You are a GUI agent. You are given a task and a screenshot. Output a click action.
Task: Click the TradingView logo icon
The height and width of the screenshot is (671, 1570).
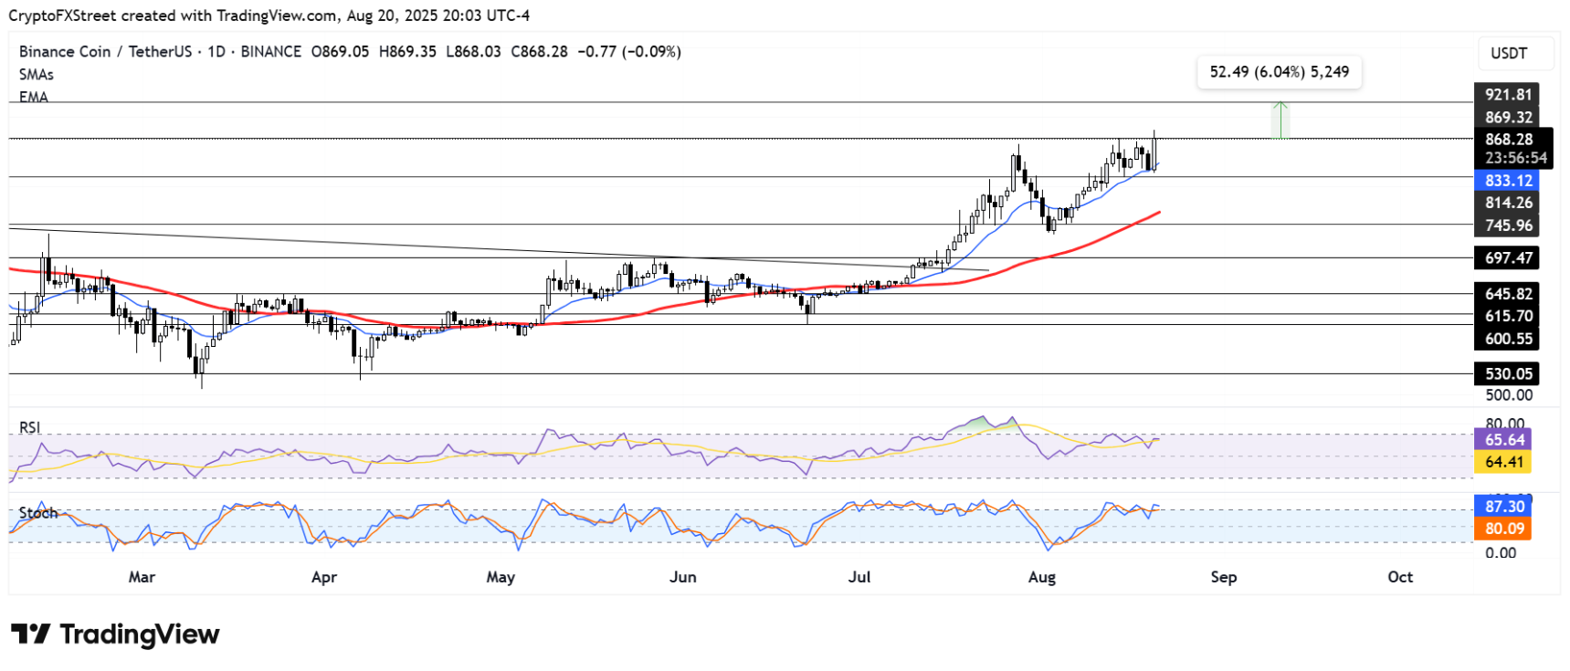coord(30,634)
